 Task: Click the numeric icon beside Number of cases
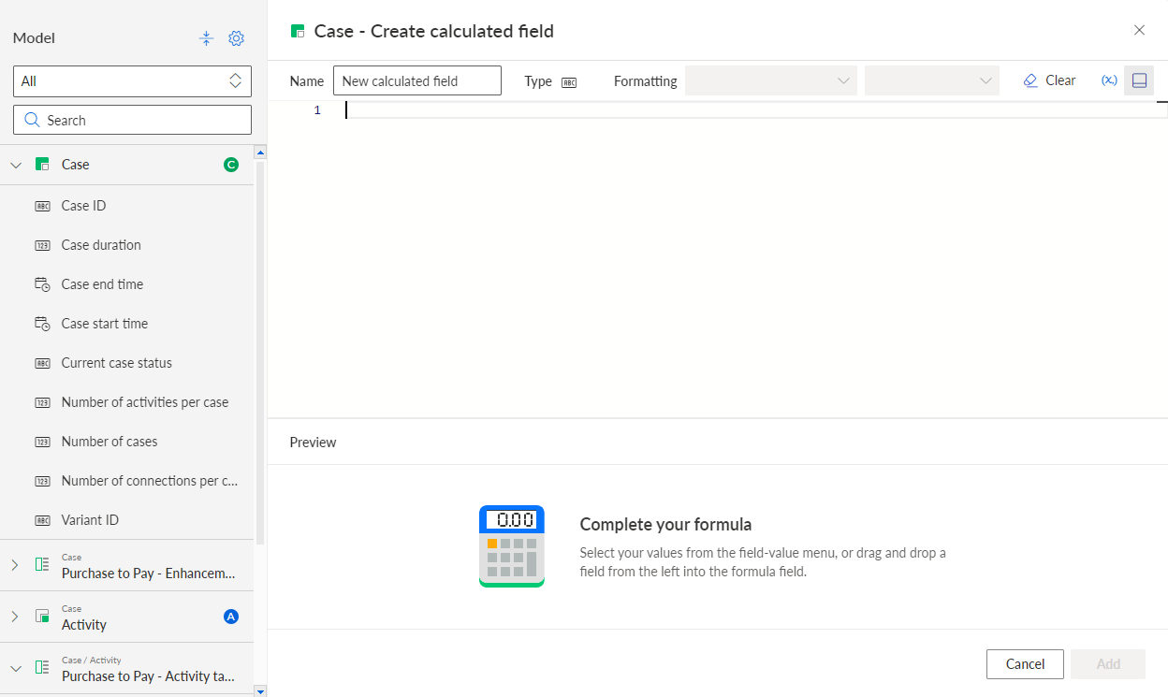pyautogui.click(x=42, y=442)
